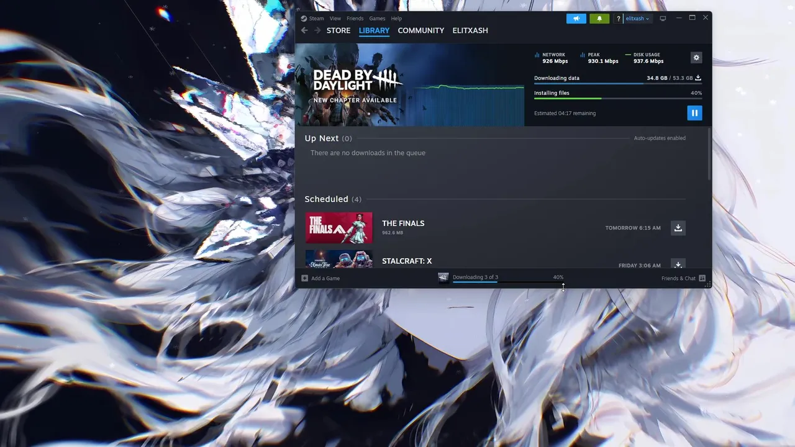
Task: Click the forward navigation arrow
Action: pyautogui.click(x=317, y=30)
